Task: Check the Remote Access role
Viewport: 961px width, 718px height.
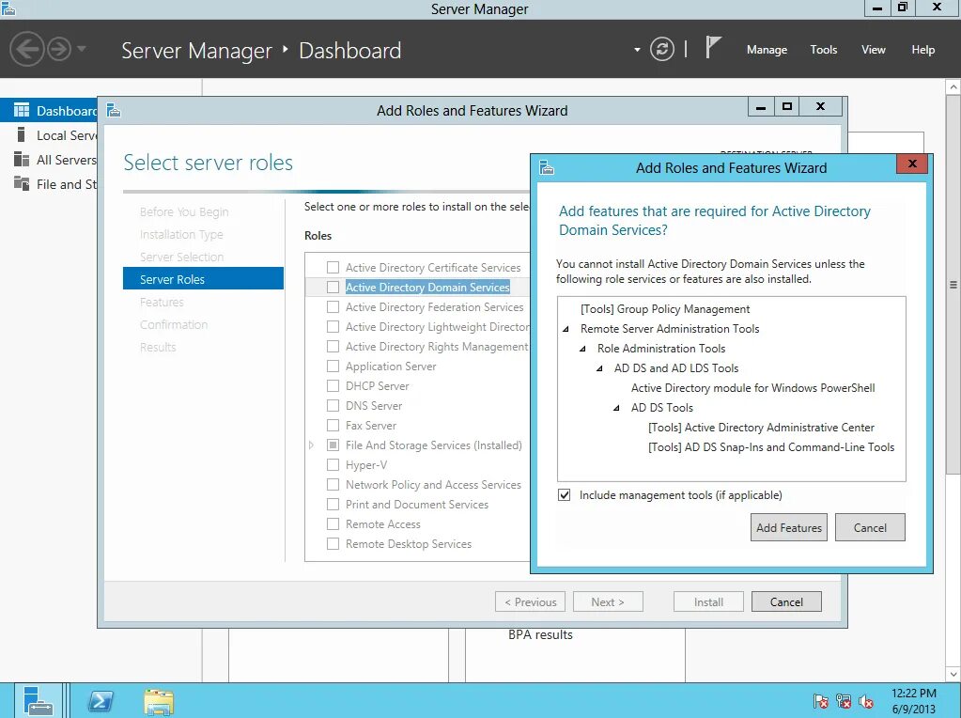Action: point(333,523)
